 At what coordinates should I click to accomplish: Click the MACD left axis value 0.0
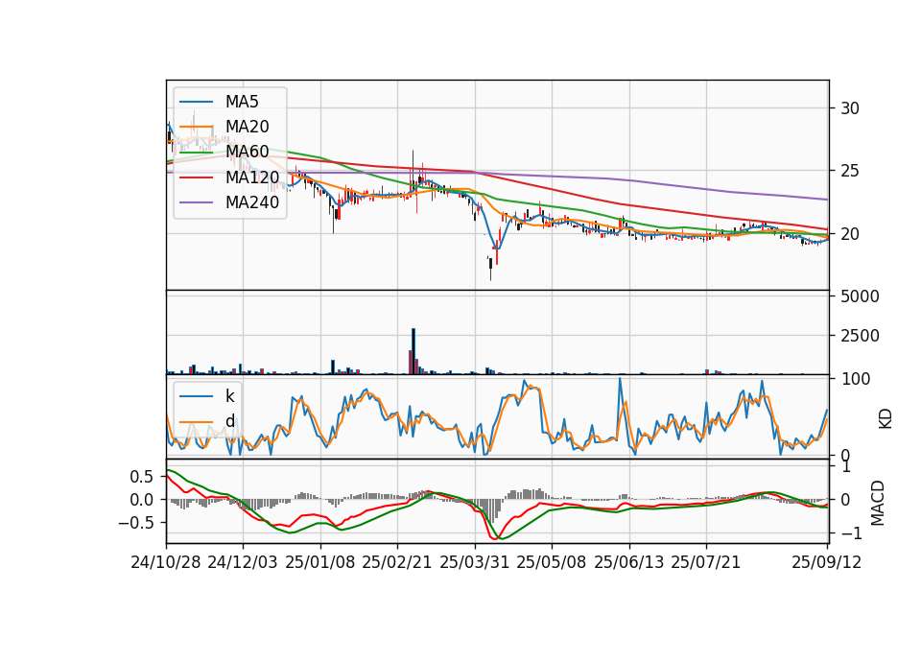(x=142, y=500)
